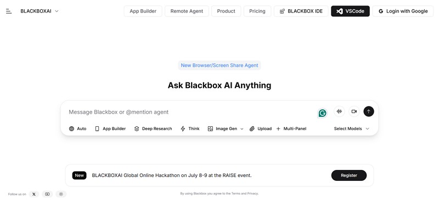
Task: Toggle App Builder mode in the composer
Action: (110, 128)
